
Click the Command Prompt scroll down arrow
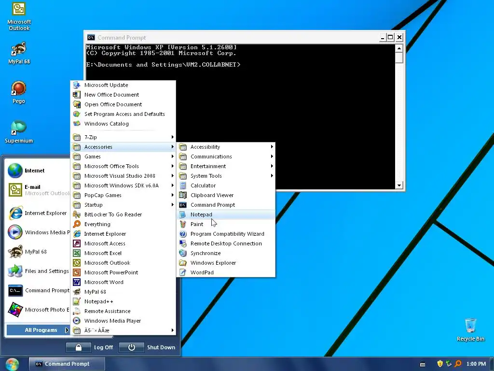click(399, 185)
